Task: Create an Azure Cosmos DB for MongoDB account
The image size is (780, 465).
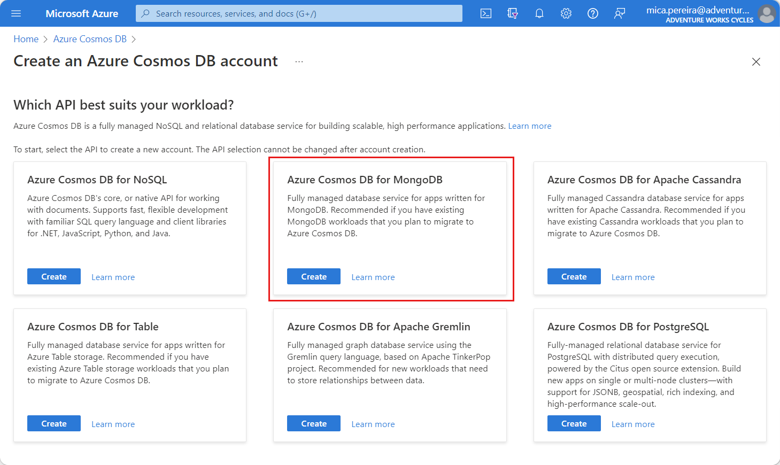Action: 313,276
